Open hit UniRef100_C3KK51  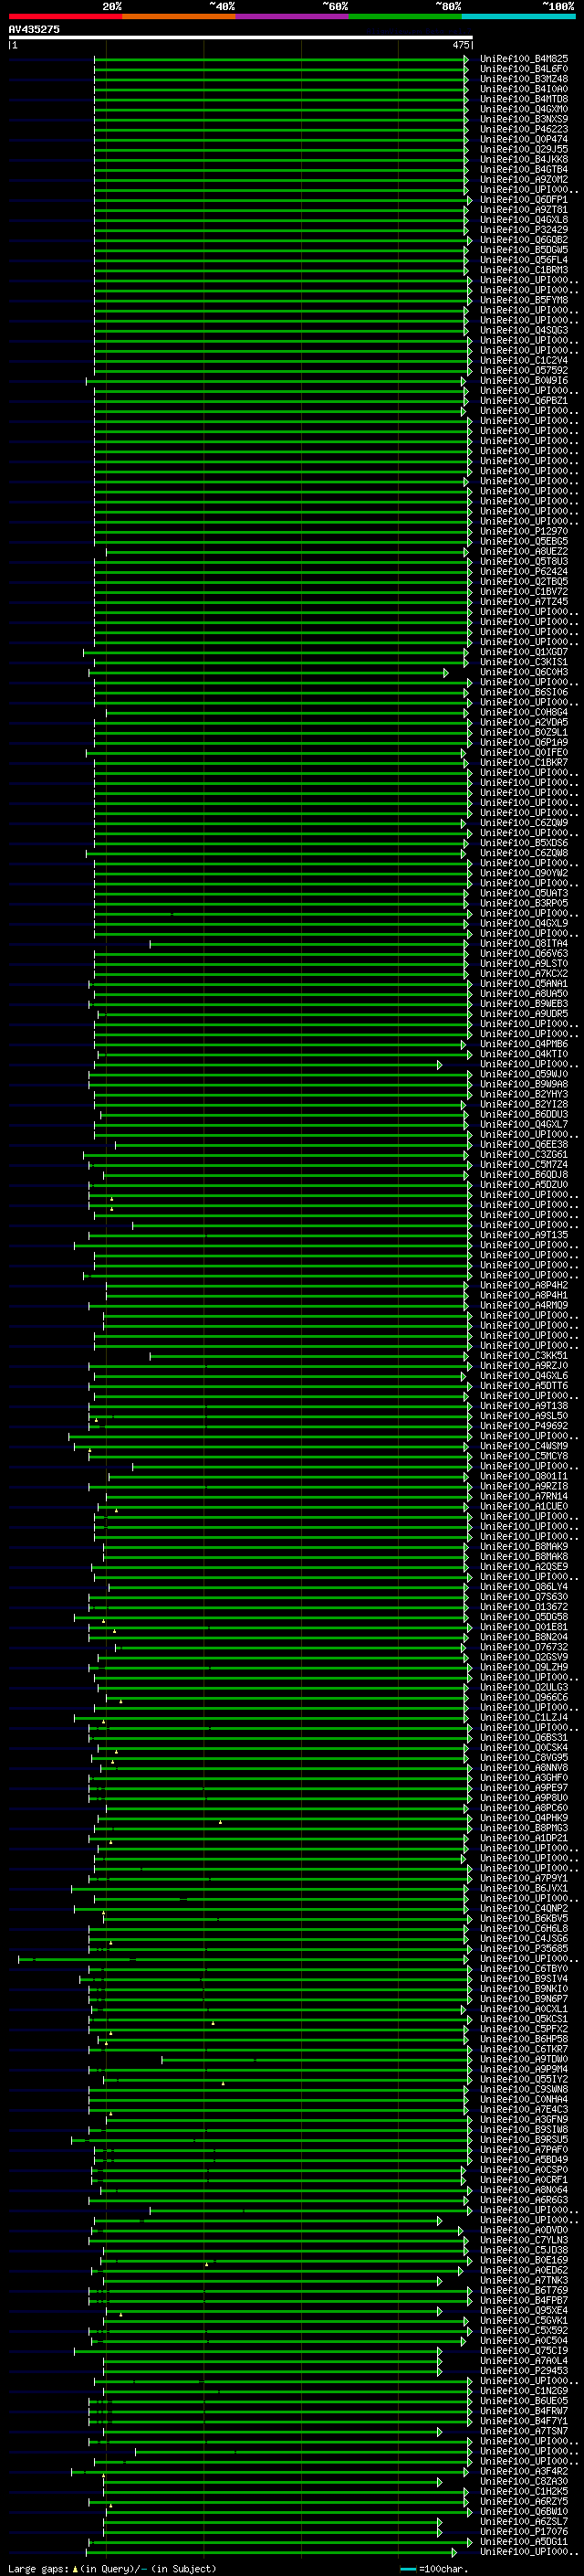[x=524, y=1355]
